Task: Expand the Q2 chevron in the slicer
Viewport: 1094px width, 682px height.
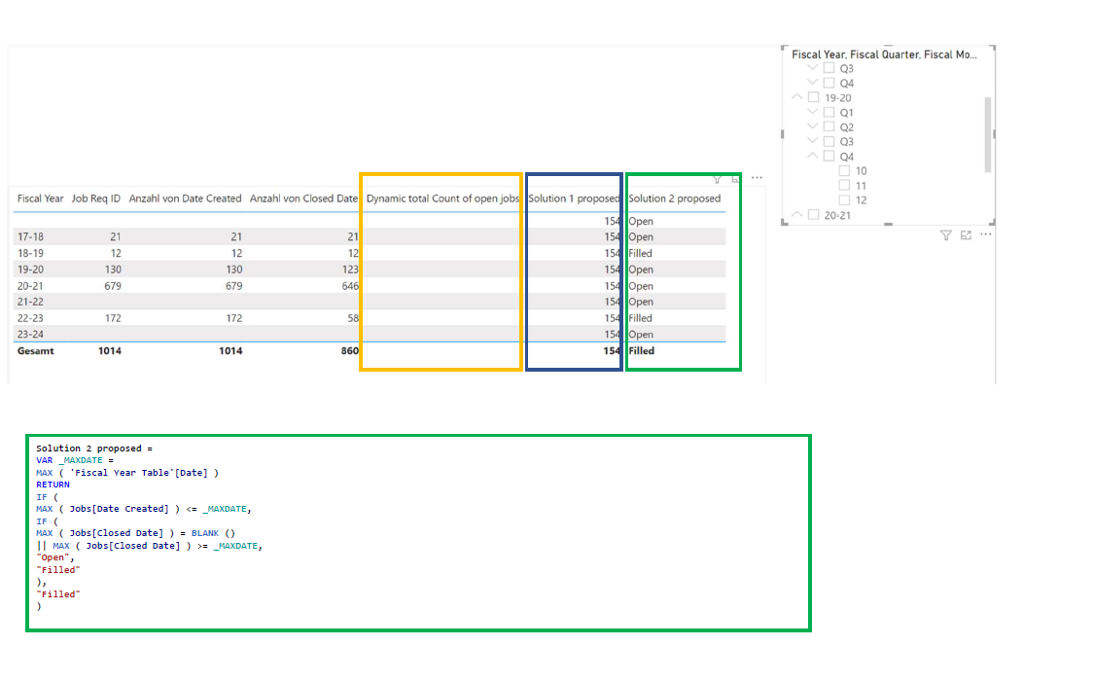Action: tap(812, 126)
